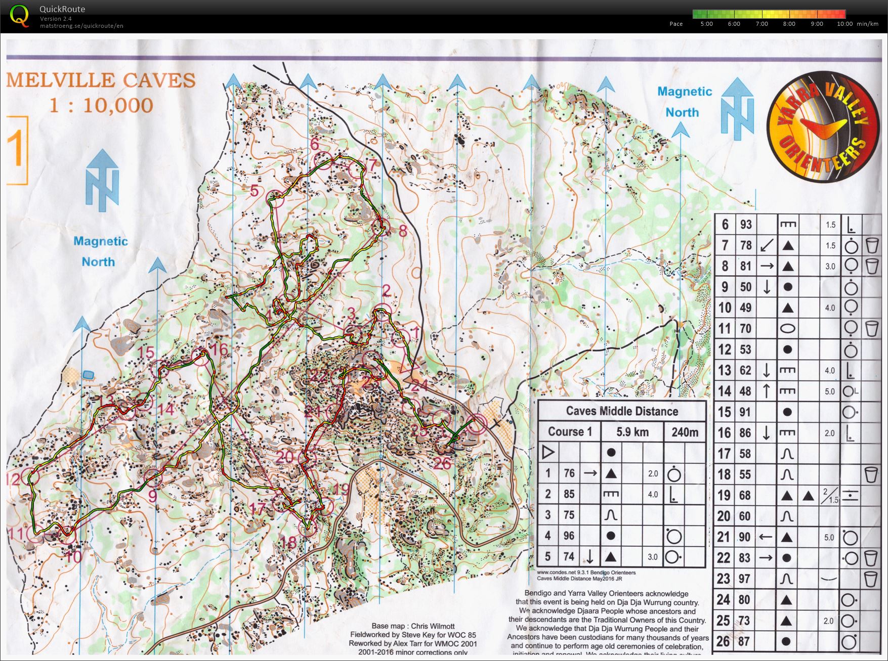Select control circle 16 on the map
Viewport: 888px width, 661px height.
tap(202, 358)
